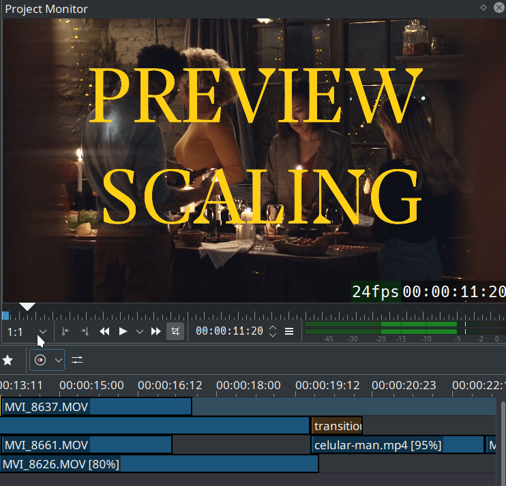Viewport: 506px width, 486px height.
Task: Click the fast forward button
Action: pyautogui.click(x=156, y=331)
